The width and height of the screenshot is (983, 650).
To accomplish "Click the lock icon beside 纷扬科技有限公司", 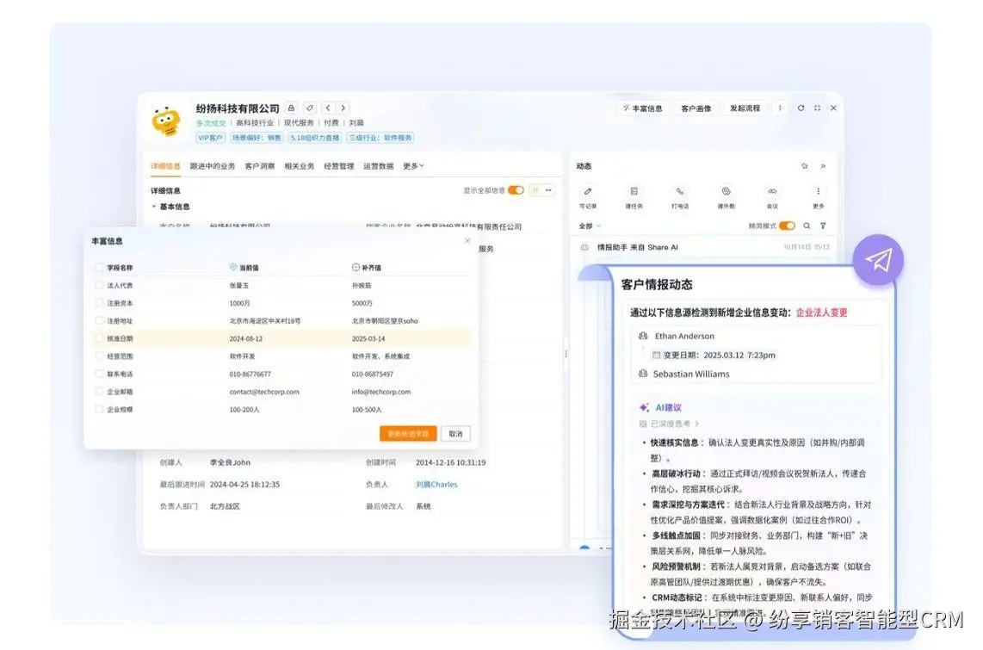I will pos(292,108).
